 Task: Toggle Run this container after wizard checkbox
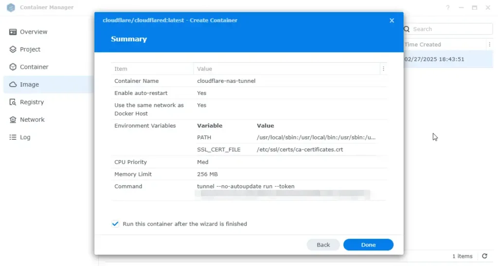[x=115, y=224]
